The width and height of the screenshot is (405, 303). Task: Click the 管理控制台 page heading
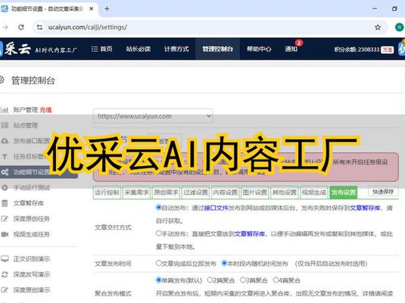pos(33,80)
